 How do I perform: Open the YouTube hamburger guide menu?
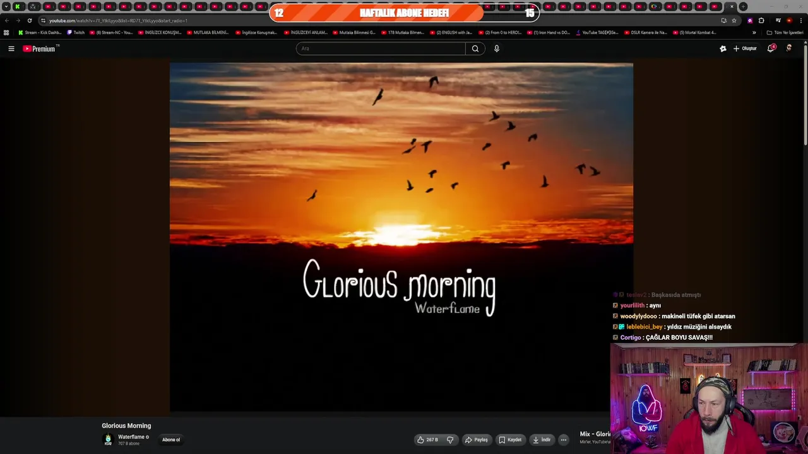click(11, 49)
